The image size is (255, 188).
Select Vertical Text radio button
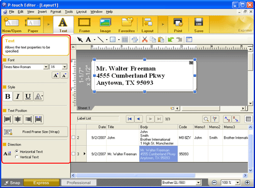[17, 157]
